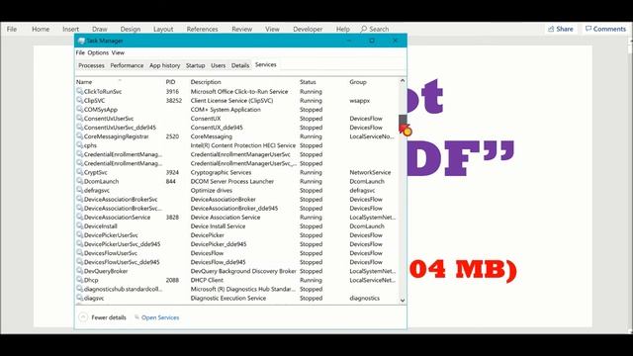Open Task Manager Options menu
Screen dimensions: 633x356
click(98, 52)
